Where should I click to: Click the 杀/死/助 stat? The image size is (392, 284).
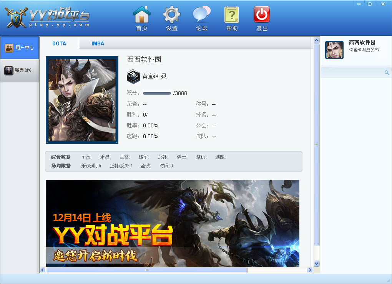coord(91,166)
